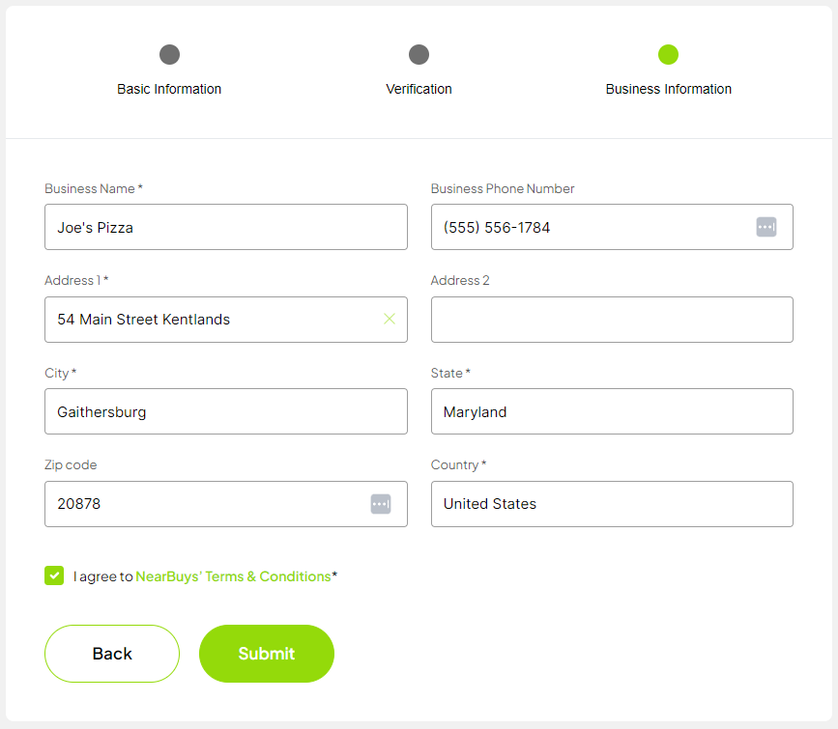The height and width of the screenshot is (729, 838).
Task: Go to the Basic Information step label
Action: (x=169, y=89)
